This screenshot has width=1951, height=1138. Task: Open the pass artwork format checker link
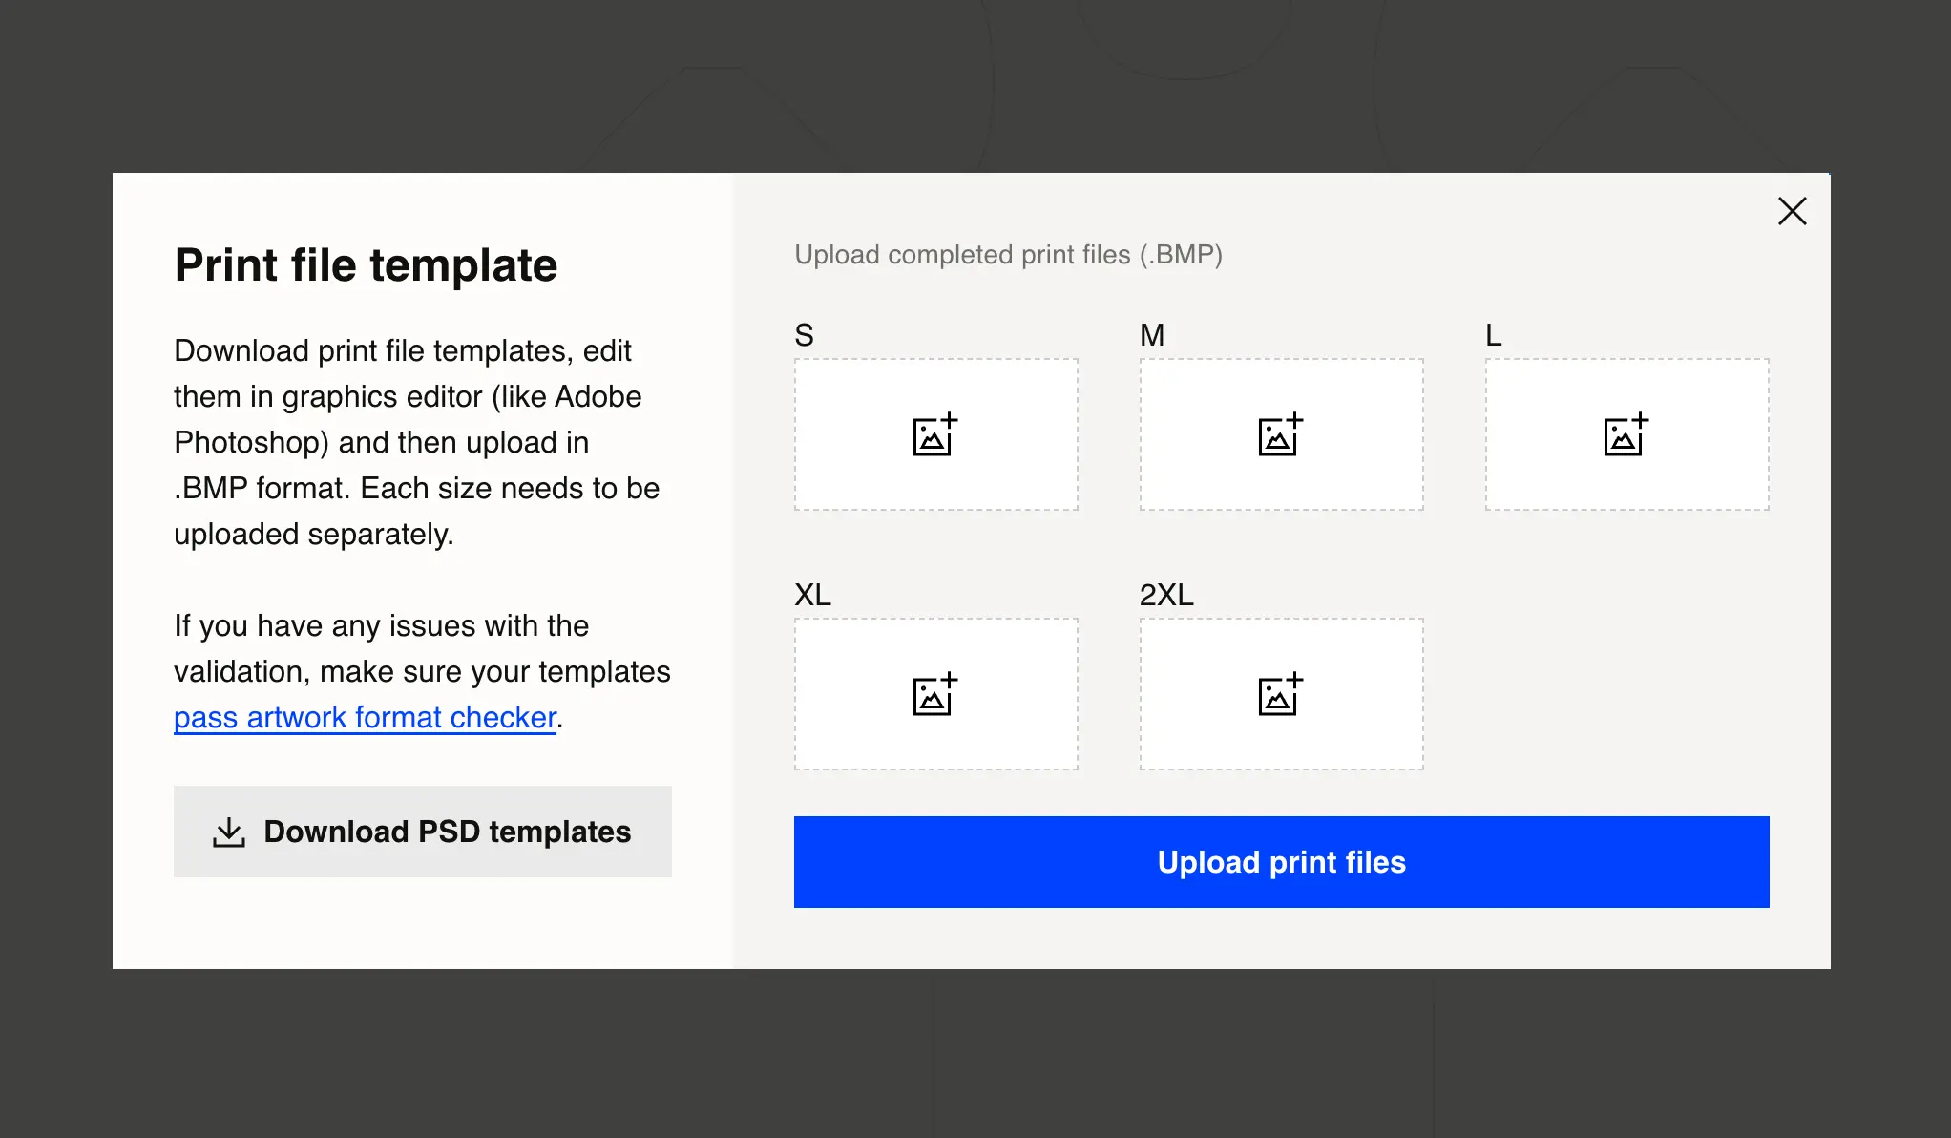[364, 716]
